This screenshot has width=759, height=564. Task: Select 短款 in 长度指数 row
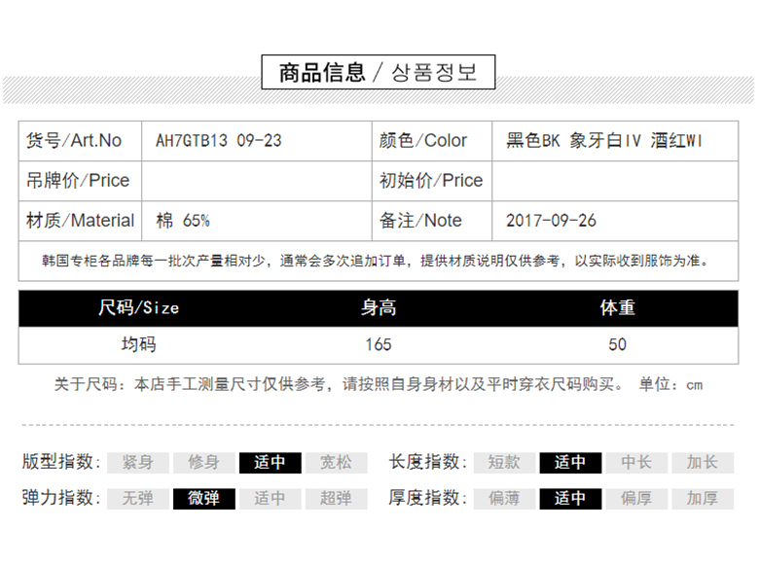[x=504, y=463]
